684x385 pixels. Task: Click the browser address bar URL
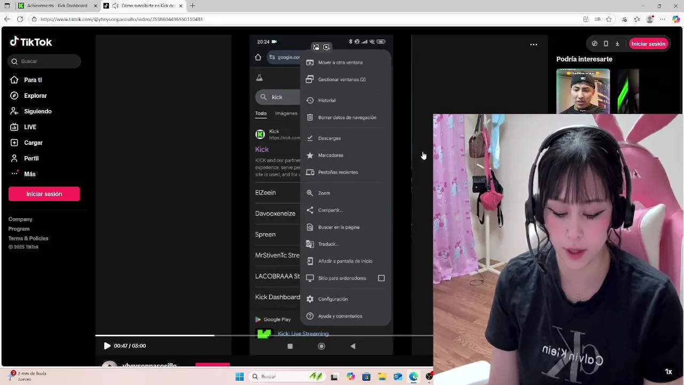[x=121, y=19]
